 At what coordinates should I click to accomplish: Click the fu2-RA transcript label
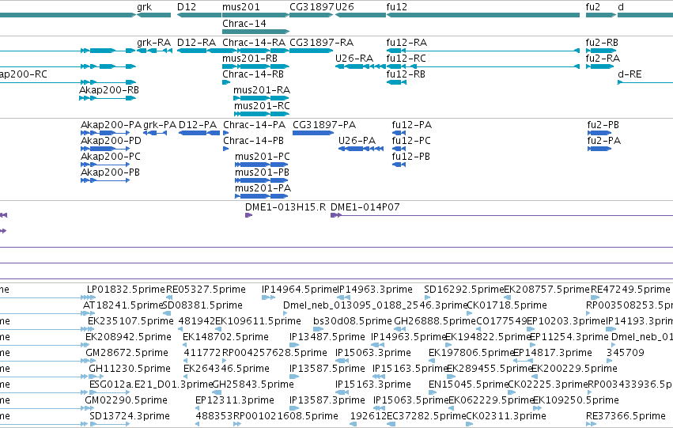603,59
